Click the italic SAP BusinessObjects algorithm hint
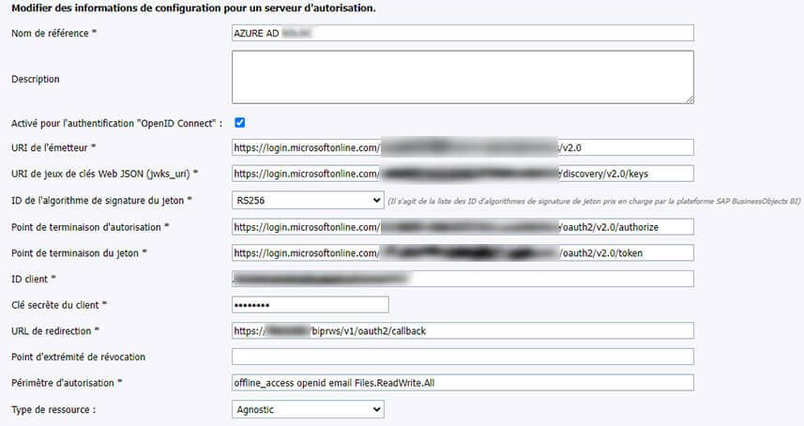804x426 pixels. tap(594, 202)
